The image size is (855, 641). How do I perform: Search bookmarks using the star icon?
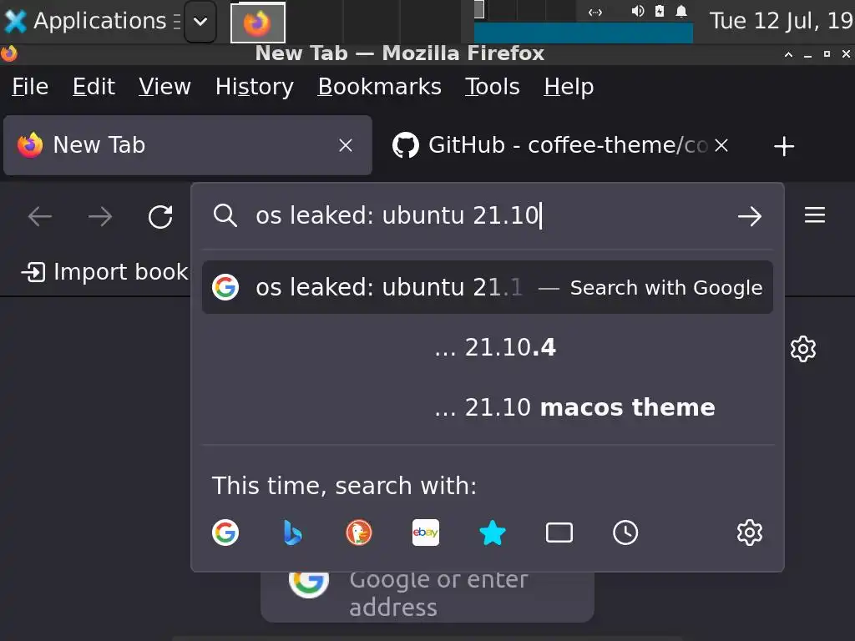493,532
